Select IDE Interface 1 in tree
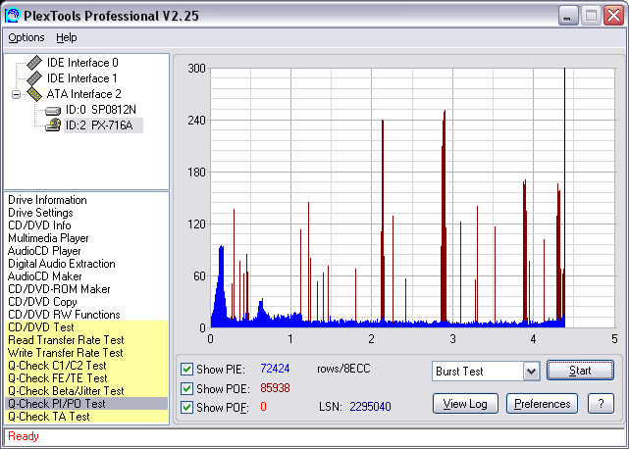This screenshot has height=449, width=629. click(x=82, y=78)
